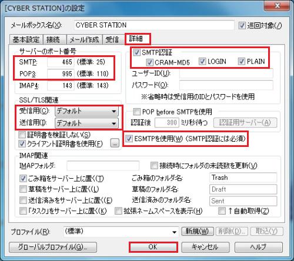Viewport: 294px width, 261px height.
Task: Check 拡張ネームスペースを表示
Action: [118, 211]
